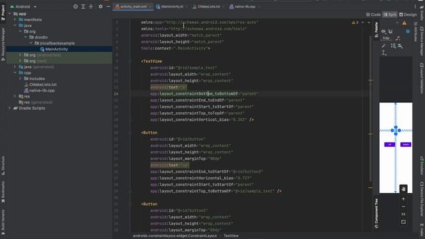Zoom in the layout preview
This screenshot has width=425, height=239.
tap(403, 199)
